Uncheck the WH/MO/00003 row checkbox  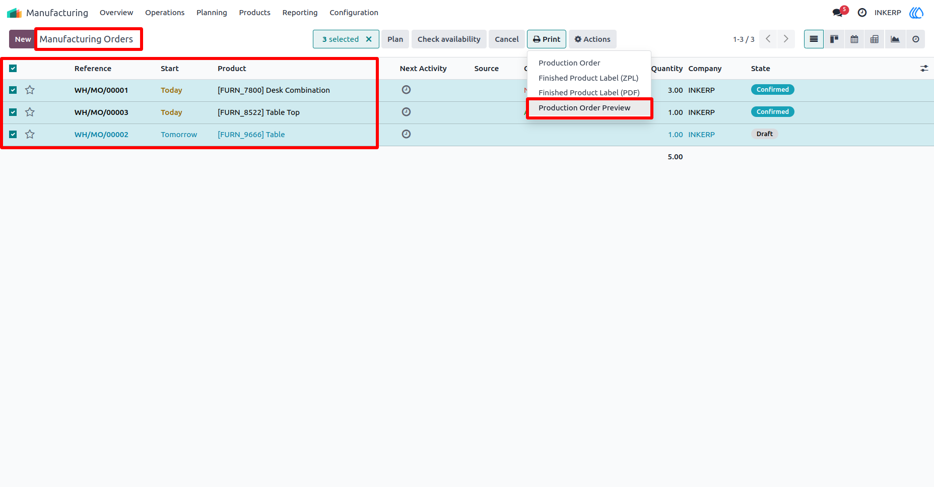pos(13,112)
